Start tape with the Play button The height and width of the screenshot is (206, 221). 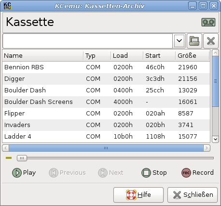coord(24,173)
